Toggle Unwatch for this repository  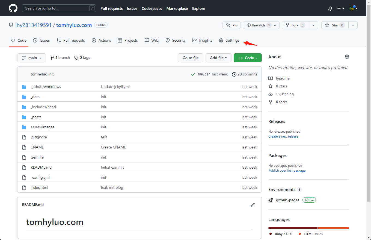pos(258,25)
